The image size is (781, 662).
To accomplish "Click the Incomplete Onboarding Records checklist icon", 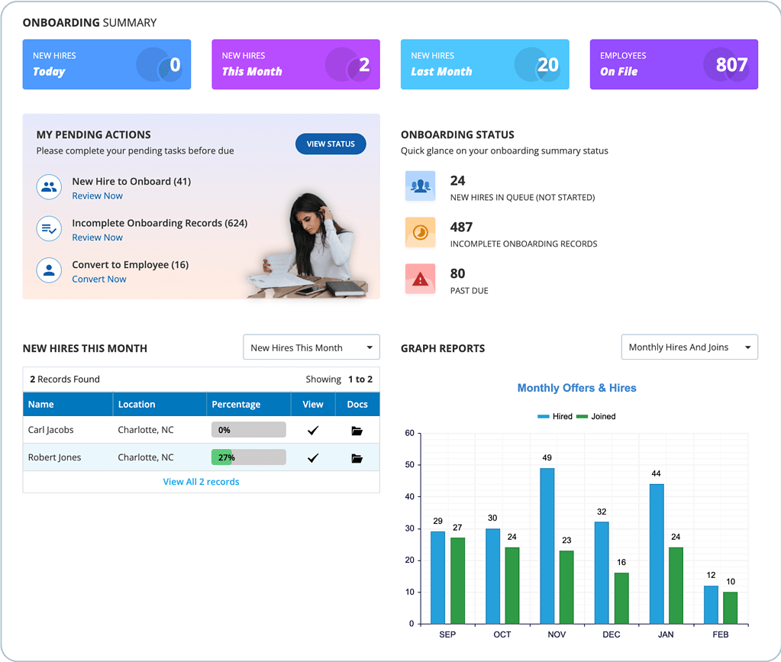I will pyautogui.click(x=49, y=229).
